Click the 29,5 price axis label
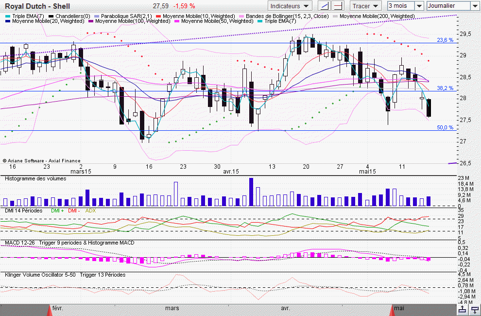Viewport: 481px width, 316px height. click(465, 34)
